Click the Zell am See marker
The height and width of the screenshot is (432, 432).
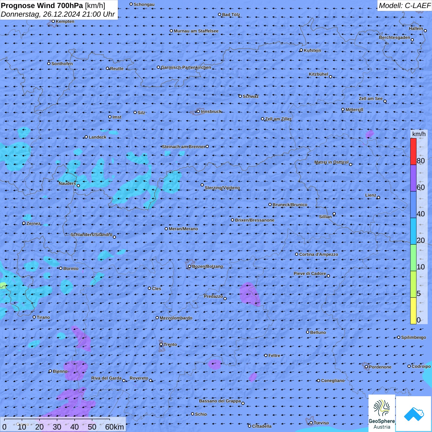tap(385, 101)
